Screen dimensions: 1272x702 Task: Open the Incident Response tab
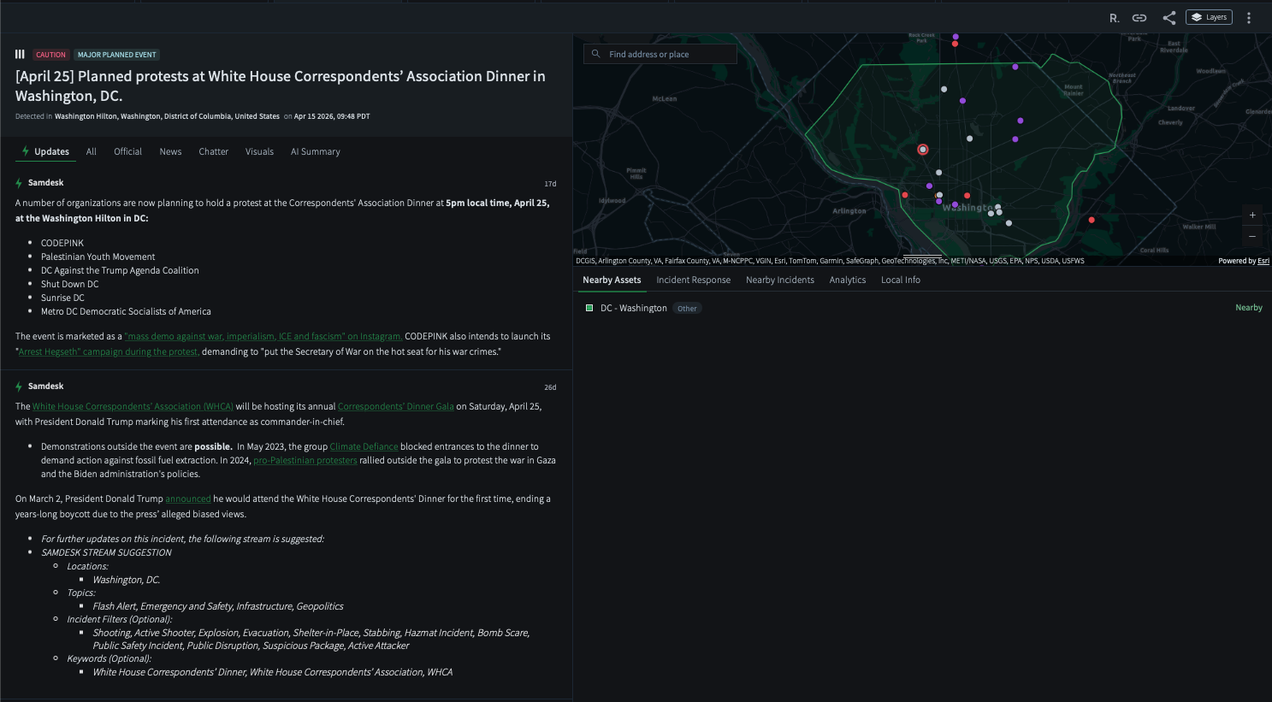(x=694, y=280)
